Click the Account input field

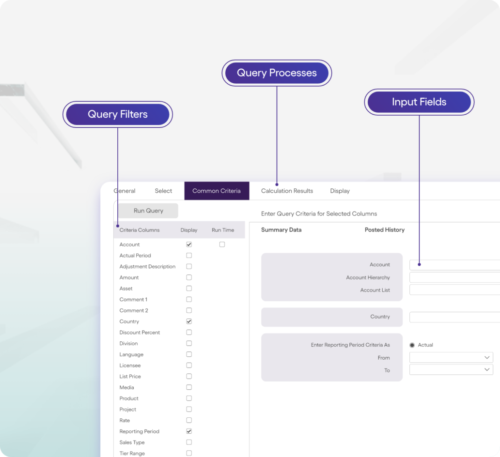[x=454, y=265]
